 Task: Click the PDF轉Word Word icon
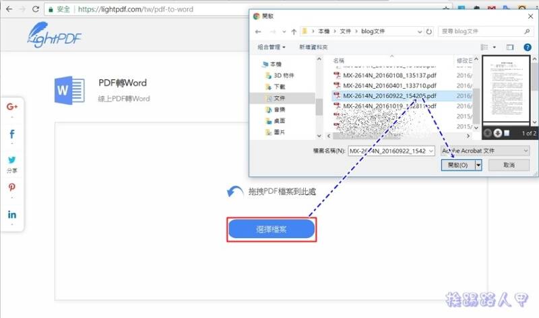70,91
